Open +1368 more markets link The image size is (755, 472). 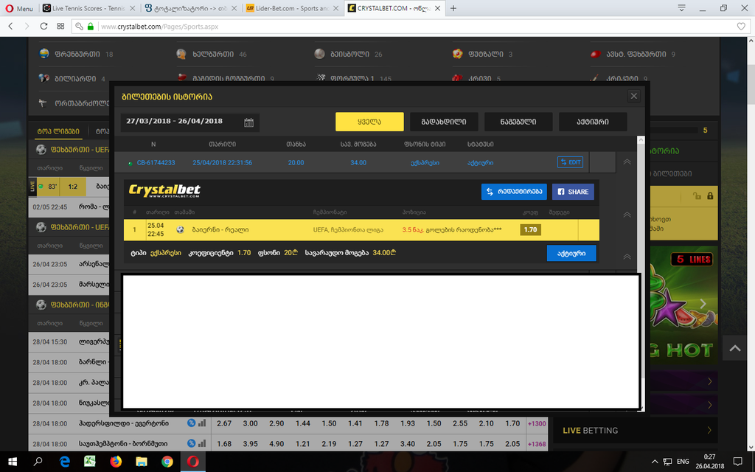pyautogui.click(x=537, y=444)
